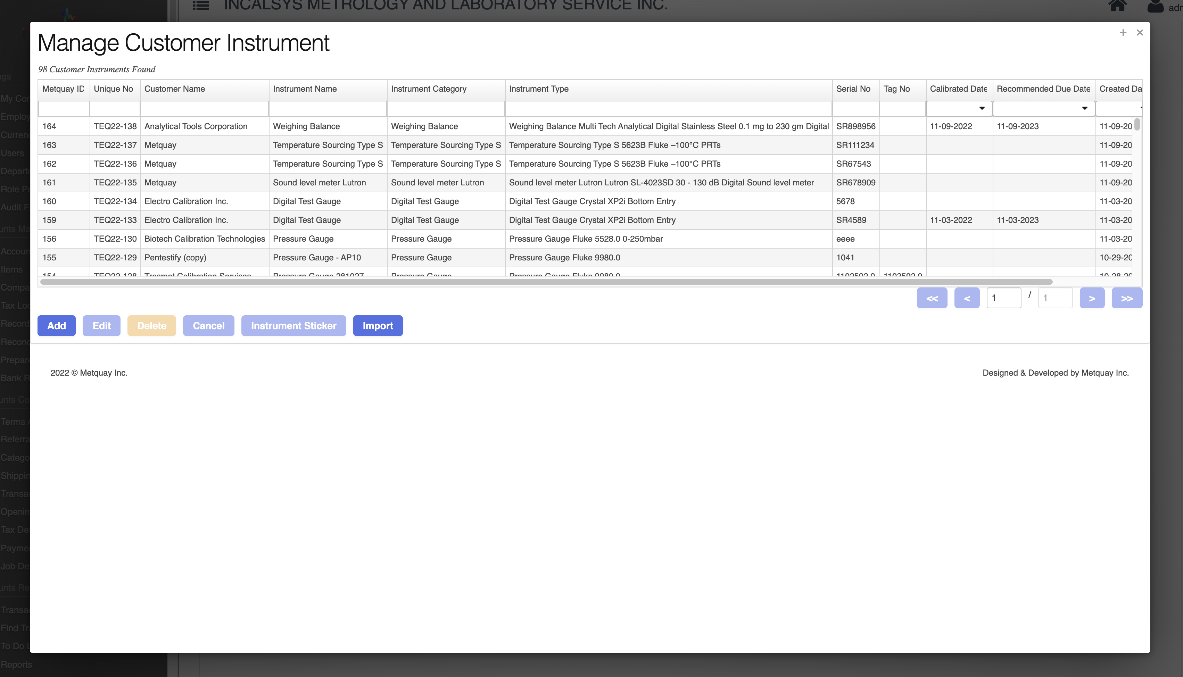Go to next page arrow
The width and height of the screenshot is (1183, 677).
click(x=1092, y=298)
